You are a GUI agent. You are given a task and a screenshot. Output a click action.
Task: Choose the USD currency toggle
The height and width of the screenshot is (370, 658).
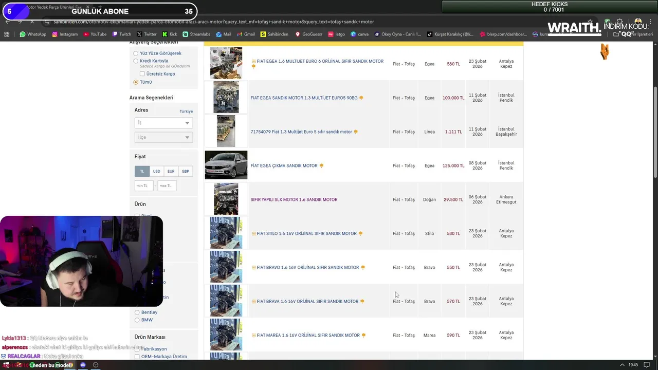coord(156,171)
